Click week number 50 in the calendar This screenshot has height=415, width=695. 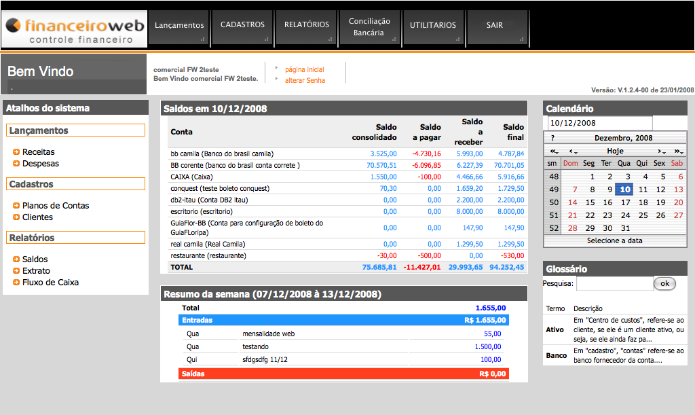[x=554, y=202]
